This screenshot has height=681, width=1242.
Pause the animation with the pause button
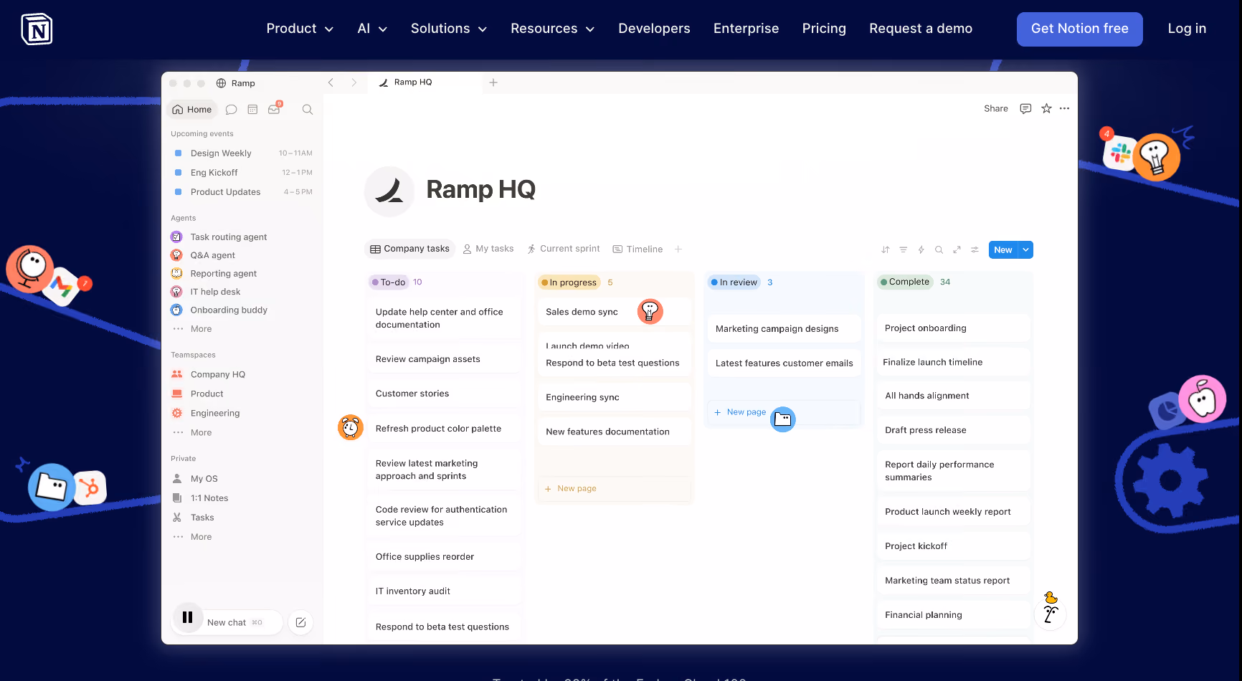[x=188, y=617]
